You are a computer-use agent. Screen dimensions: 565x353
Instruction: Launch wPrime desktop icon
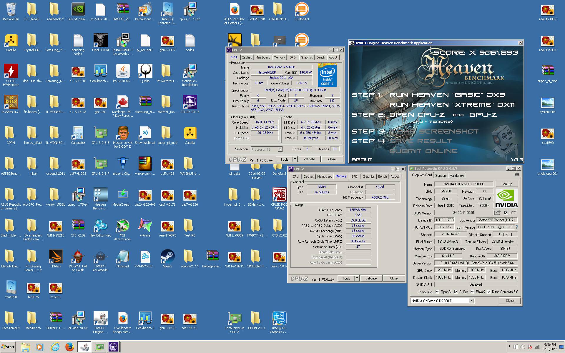(145, 228)
